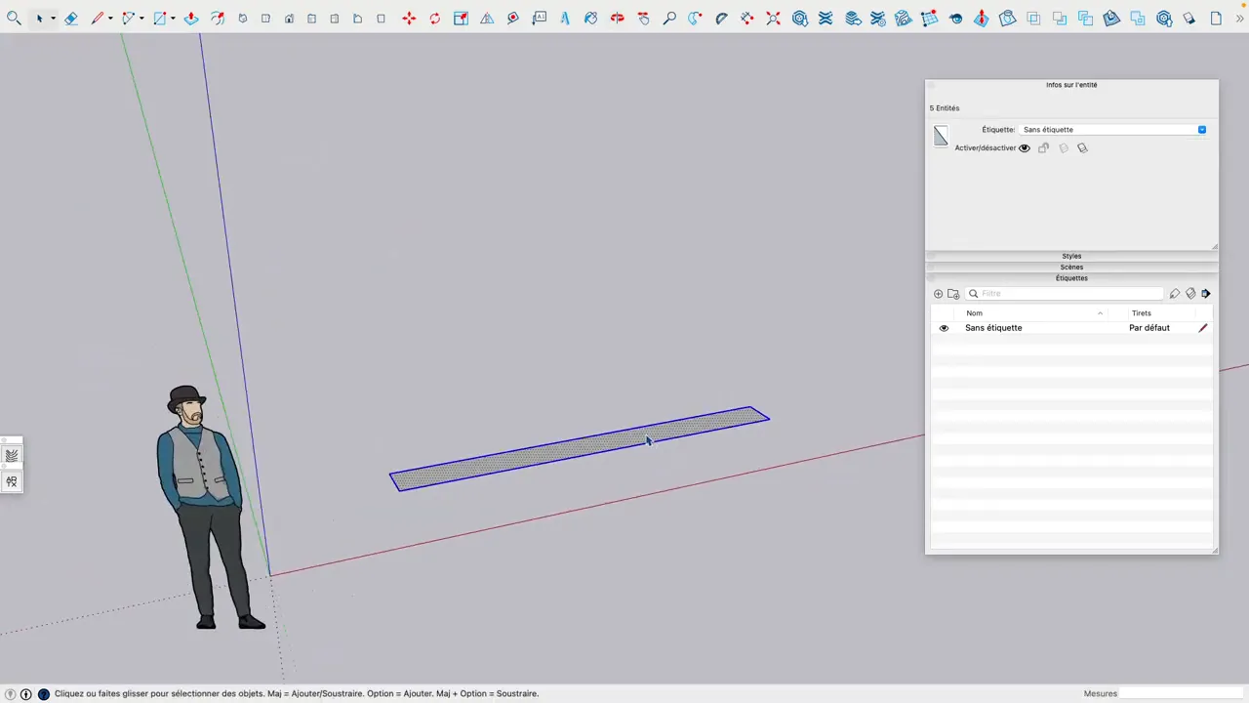
Task: Sort tags by the Nom column
Action: tap(974, 312)
